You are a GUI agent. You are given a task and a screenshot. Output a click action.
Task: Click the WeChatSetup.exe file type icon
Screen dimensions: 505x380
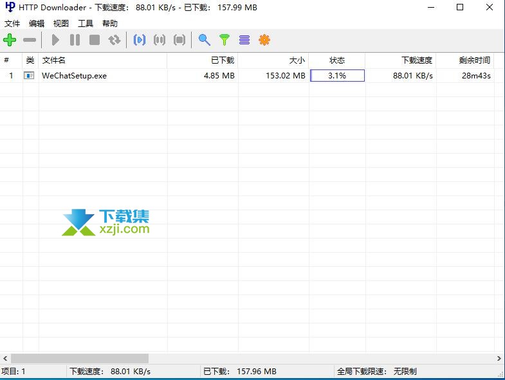tap(29, 76)
